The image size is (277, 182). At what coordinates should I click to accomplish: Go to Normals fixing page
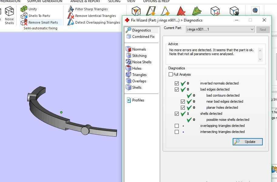(x=136, y=49)
